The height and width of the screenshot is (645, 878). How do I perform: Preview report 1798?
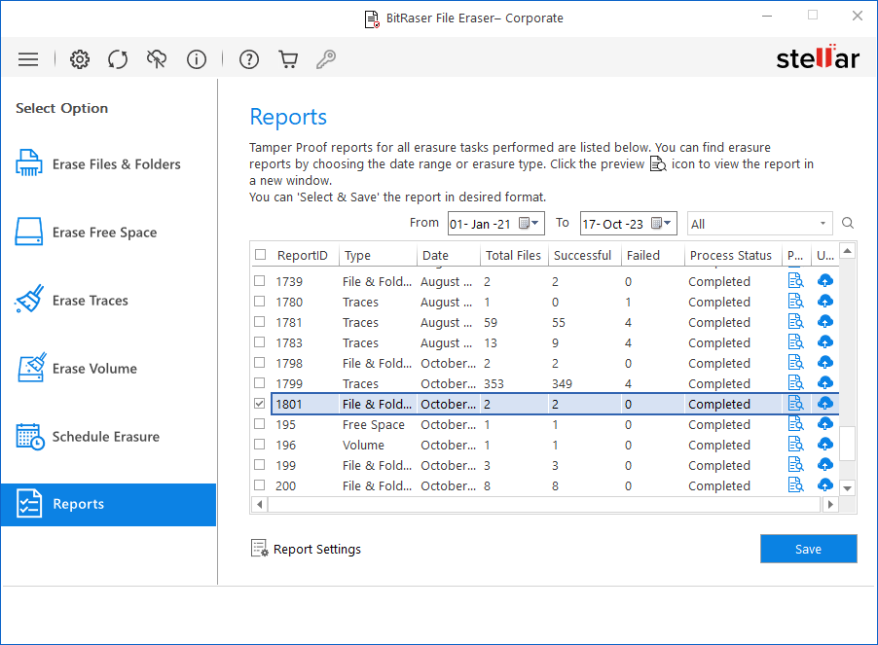point(795,363)
